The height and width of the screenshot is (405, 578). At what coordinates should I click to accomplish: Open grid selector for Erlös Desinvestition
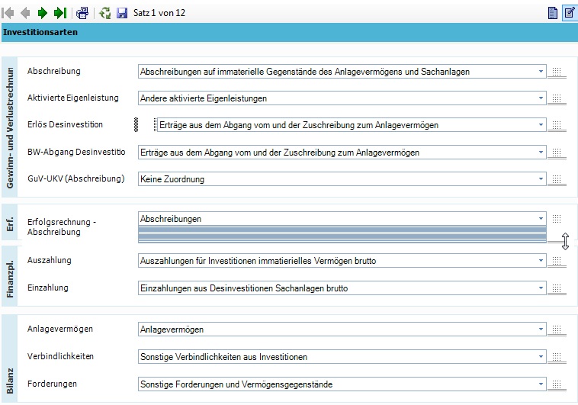[x=557, y=125]
